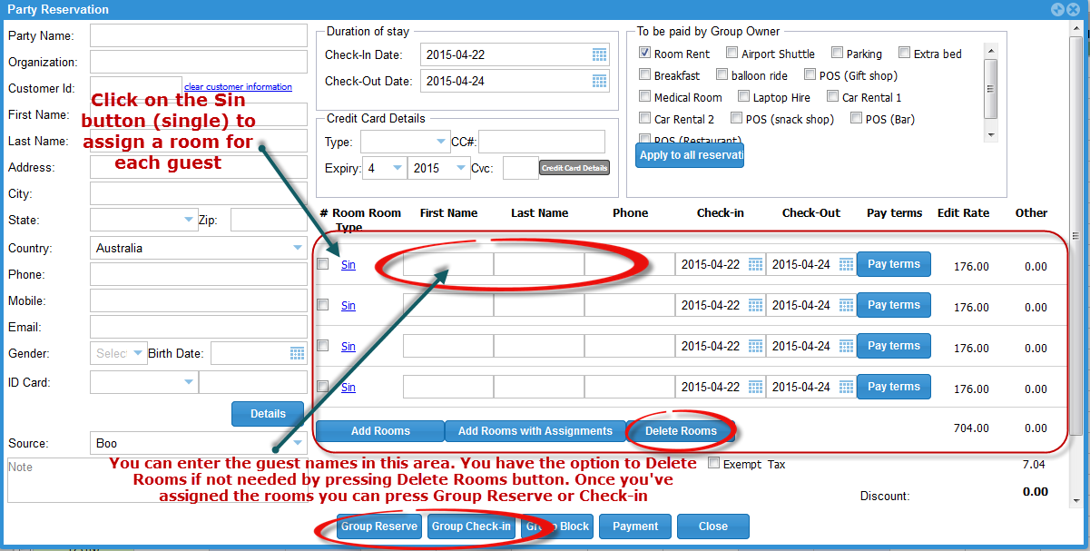Click clear customer information link
The width and height of the screenshot is (1090, 551).
pyautogui.click(x=238, y=87)
